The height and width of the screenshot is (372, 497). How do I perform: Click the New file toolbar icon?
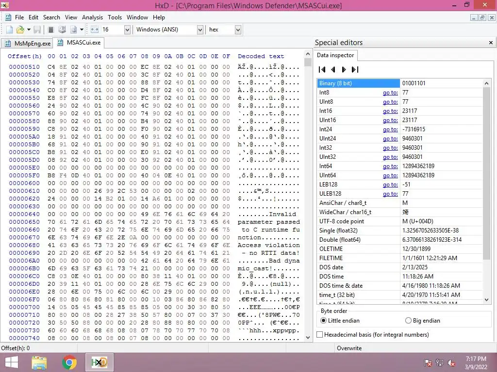coord(10,30)
